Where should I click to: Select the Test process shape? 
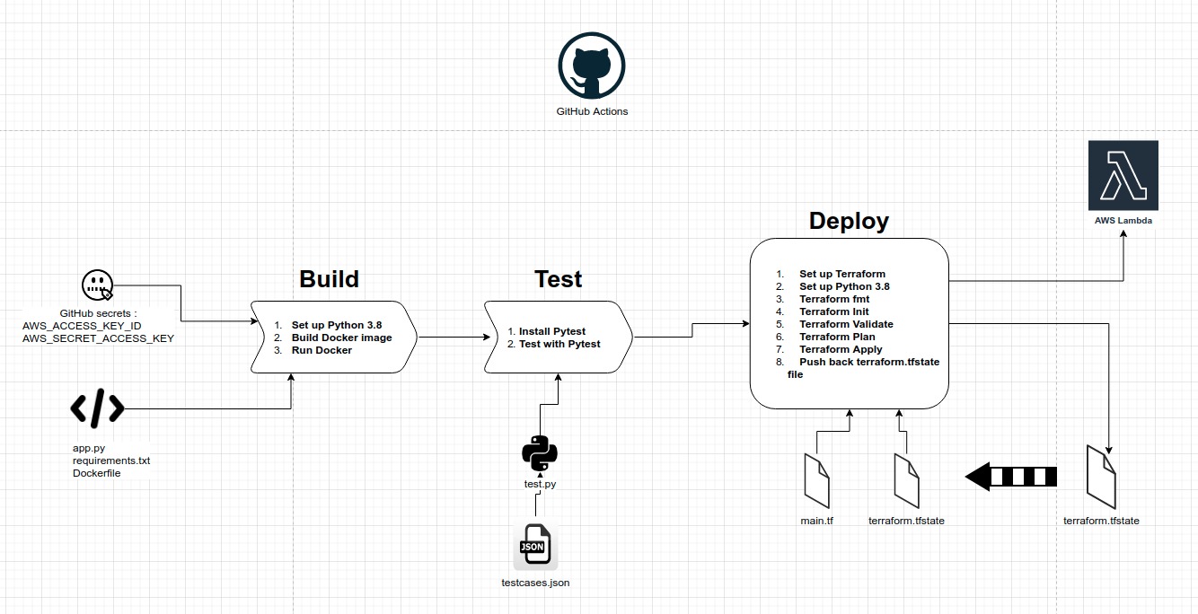click(557, 338)
